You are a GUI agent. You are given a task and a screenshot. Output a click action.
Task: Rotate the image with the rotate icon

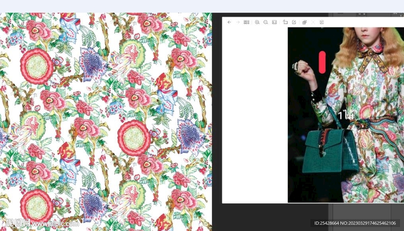tap(285, 22)
